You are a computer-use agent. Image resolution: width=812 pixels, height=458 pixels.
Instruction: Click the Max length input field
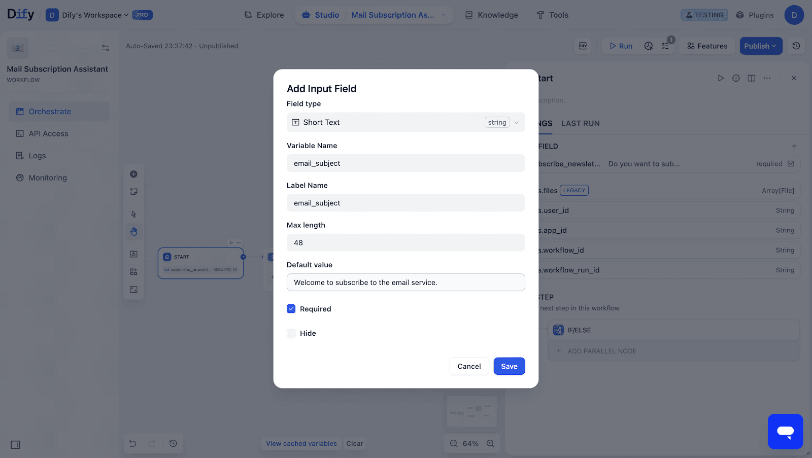pos(405,243)
